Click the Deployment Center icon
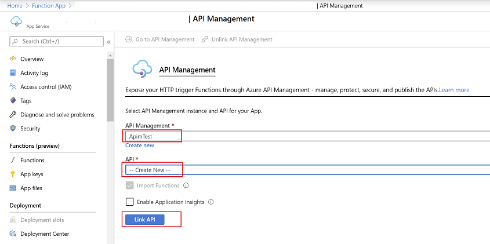The width and height of the screenshot is (490, 244). click(x=13, y=234)
